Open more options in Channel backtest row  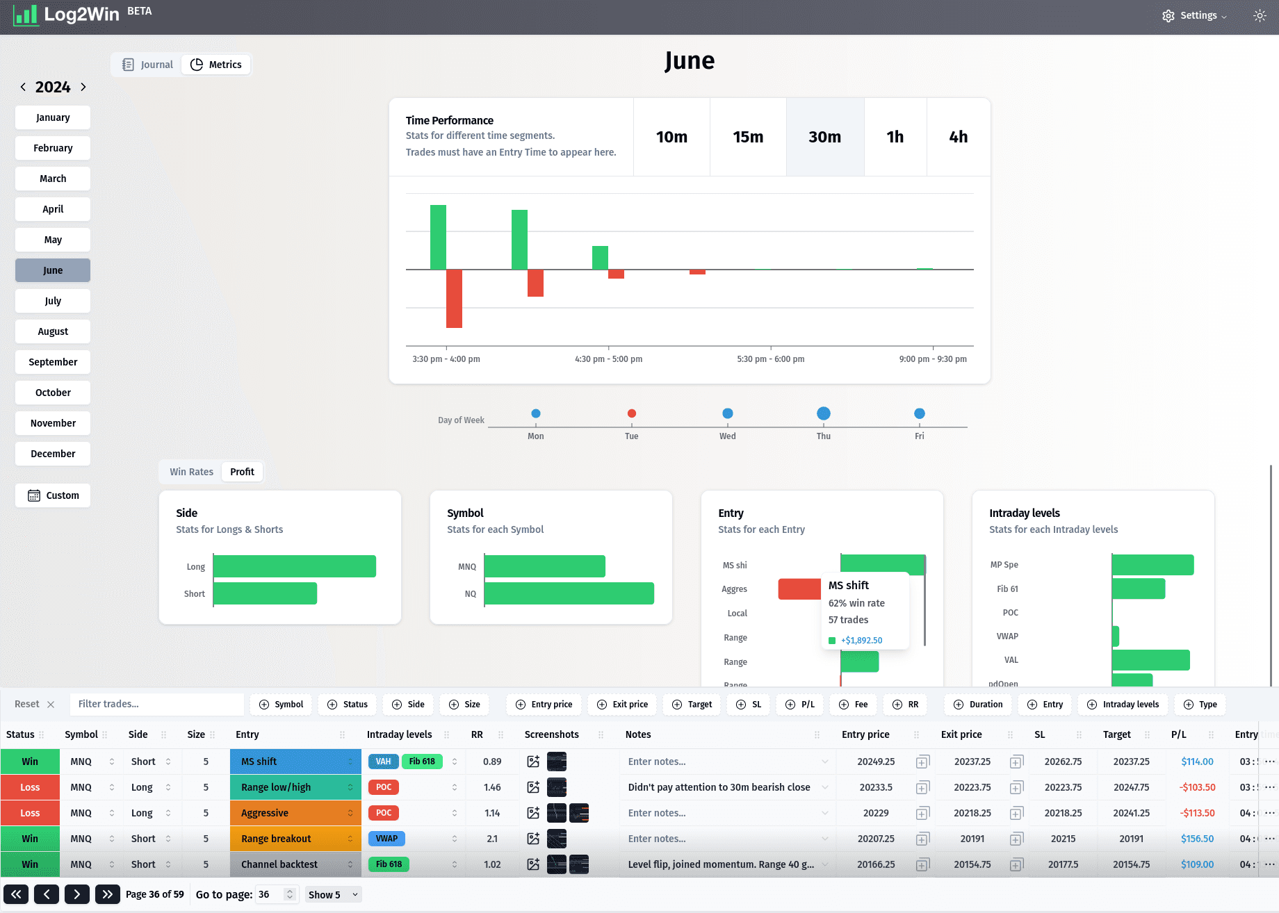pyautogui.click(x=1269, y=864)
